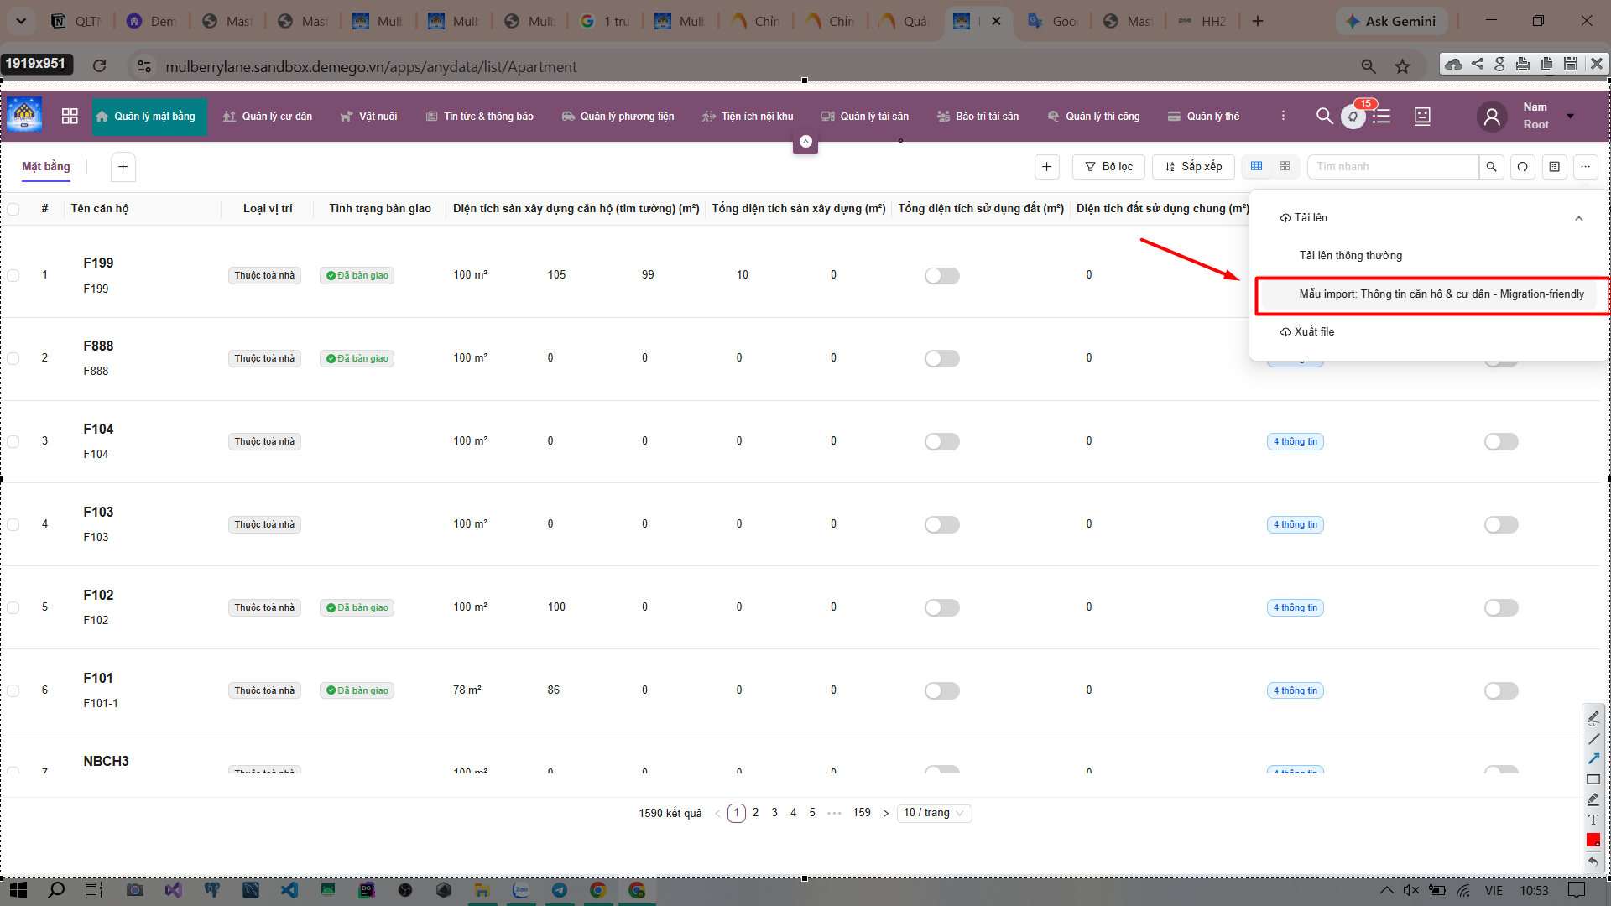The height and width of the screenshot is (906, 1611).
Task: Open the Sắp xếp sort options
Action: coord(1192,166)
